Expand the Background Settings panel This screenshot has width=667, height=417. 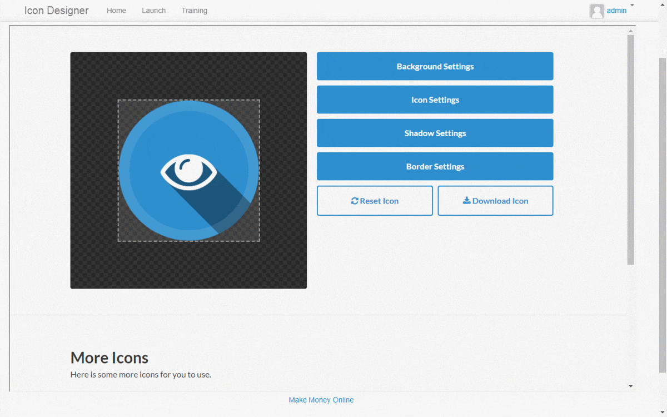pyautogui.click(x=435, y=67)
